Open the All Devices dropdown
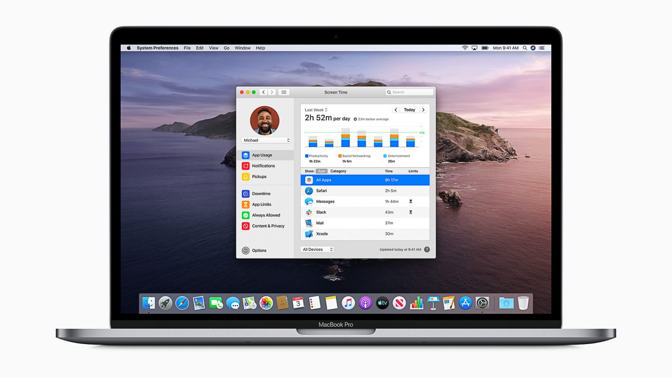This screenshot has height=378, width=672. coord(317,249)
